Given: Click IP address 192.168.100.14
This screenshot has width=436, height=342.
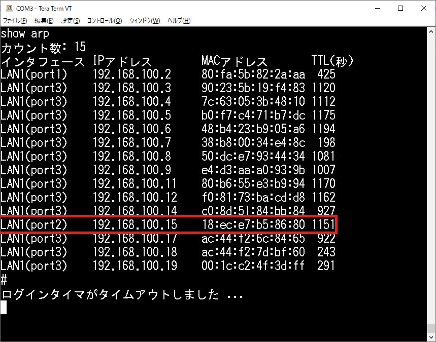Looking at the screenshot, I should tap(135, 210).
